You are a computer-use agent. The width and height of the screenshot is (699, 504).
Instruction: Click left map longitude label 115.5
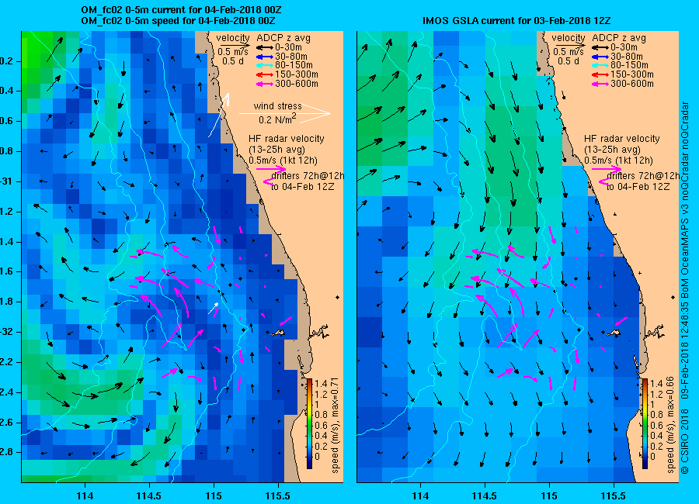tap(278, 495)
